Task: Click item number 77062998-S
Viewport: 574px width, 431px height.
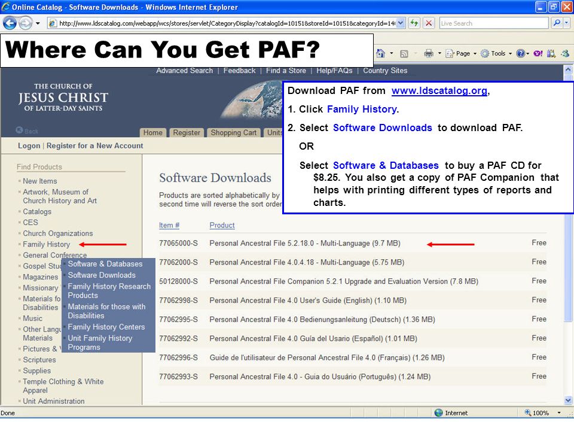Action: pyautogui.click(x=178, y=300)
